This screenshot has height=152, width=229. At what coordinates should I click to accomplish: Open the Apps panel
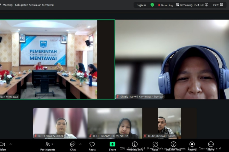tap(155, 146)
